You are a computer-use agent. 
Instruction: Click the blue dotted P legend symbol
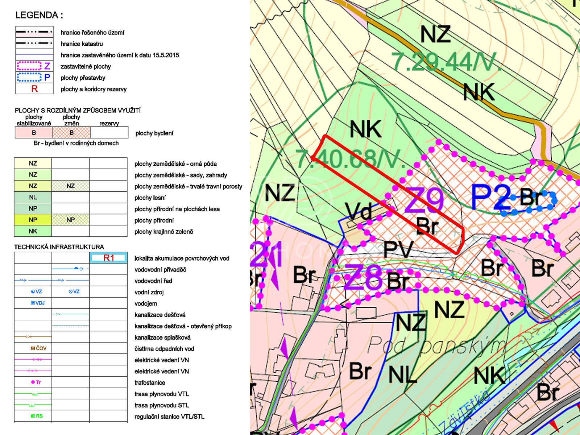coord(34,77)
